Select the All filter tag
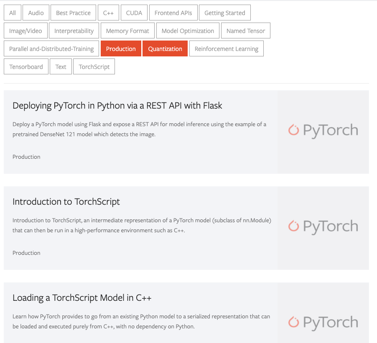 click(x=13, y=13)
